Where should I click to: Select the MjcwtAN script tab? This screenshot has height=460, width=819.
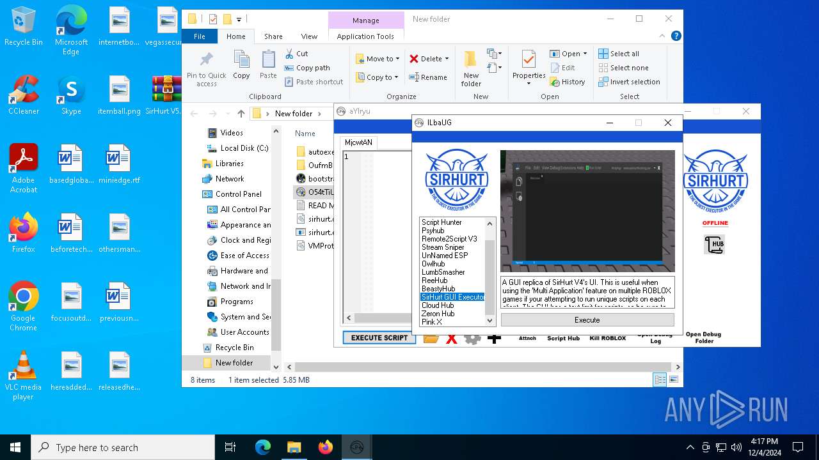tap(358, 142)
